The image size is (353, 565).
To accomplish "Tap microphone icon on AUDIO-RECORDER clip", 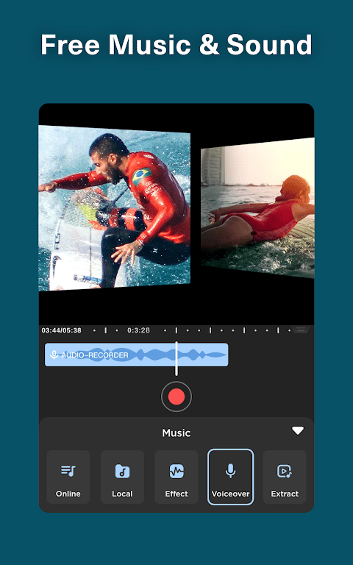I will (x=54, y=355).
